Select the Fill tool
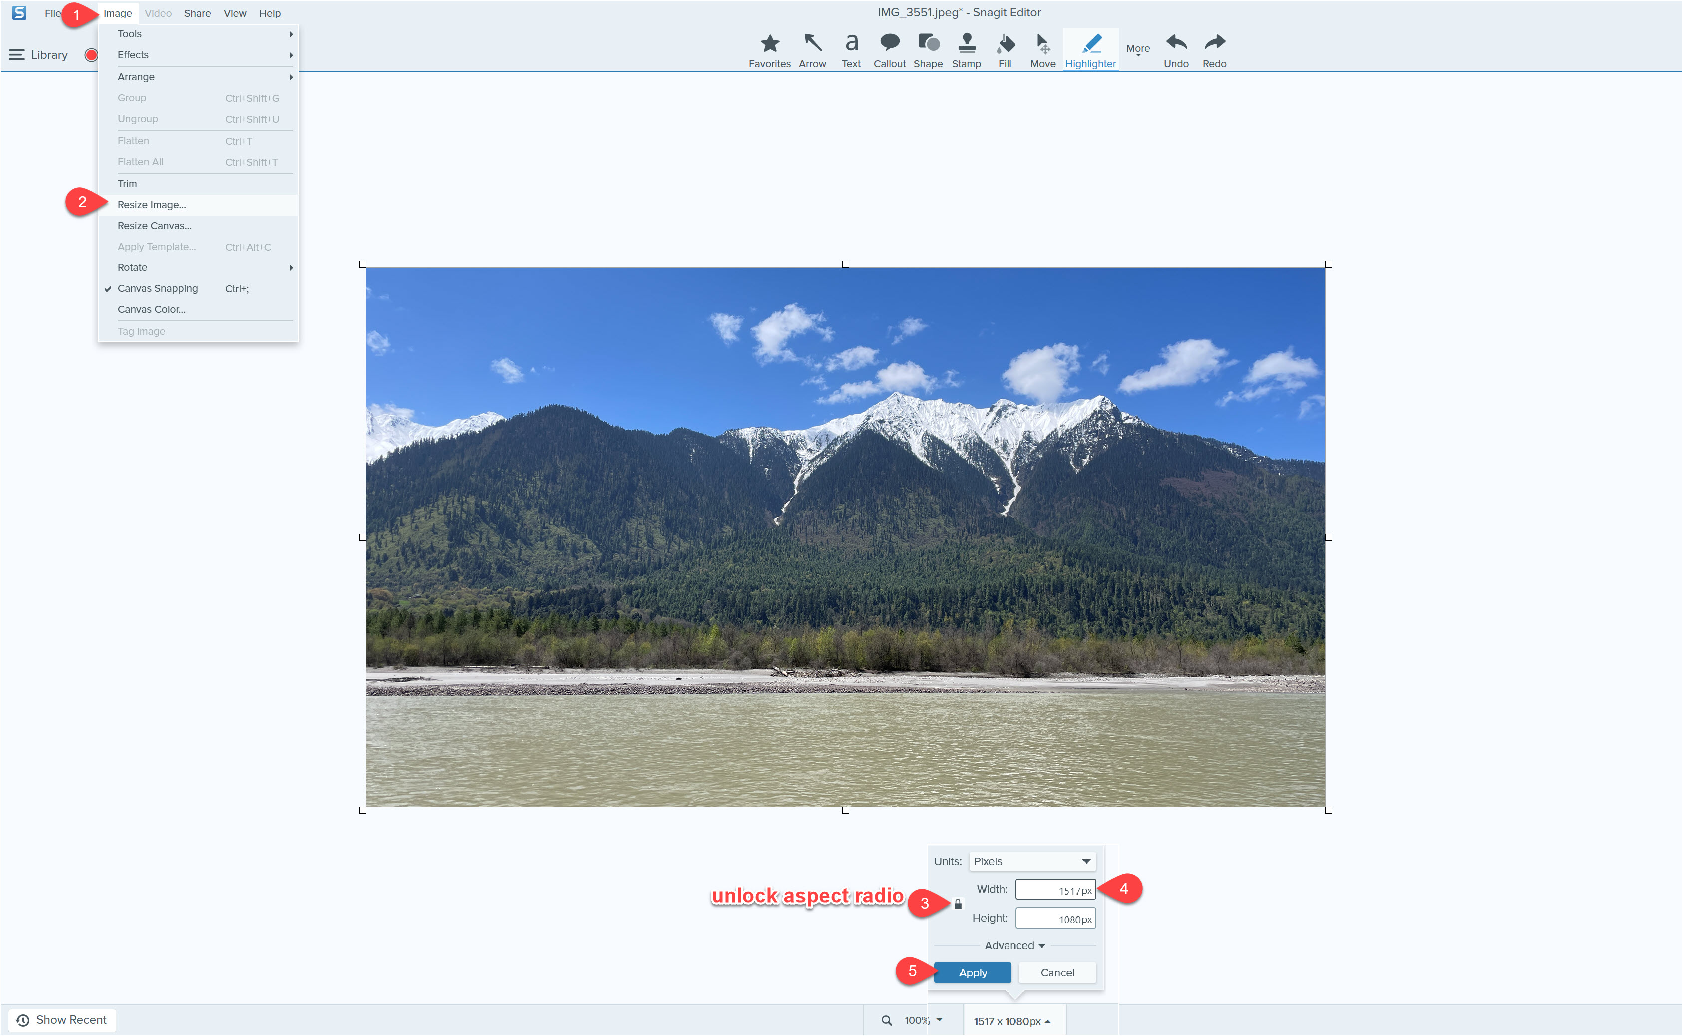 (1004, 51)
